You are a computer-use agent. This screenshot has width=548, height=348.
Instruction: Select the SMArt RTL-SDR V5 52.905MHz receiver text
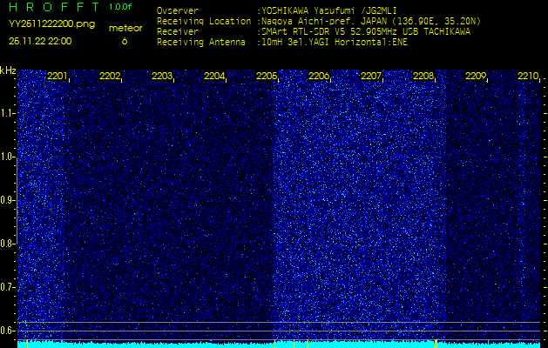pyautogui.click(x=366, y=32)
